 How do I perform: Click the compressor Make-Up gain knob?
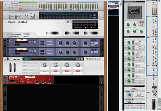[x=141, y=31]
